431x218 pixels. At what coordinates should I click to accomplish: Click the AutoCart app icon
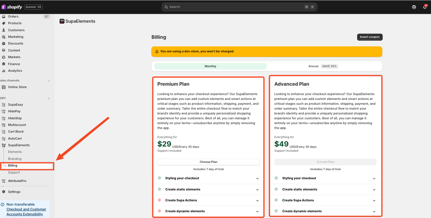point(4,138)
